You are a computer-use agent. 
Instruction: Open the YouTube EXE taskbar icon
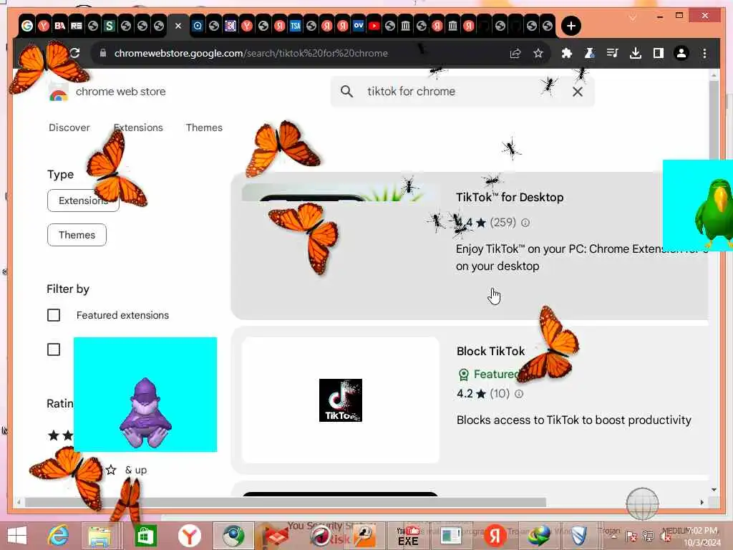pos(408,536)
